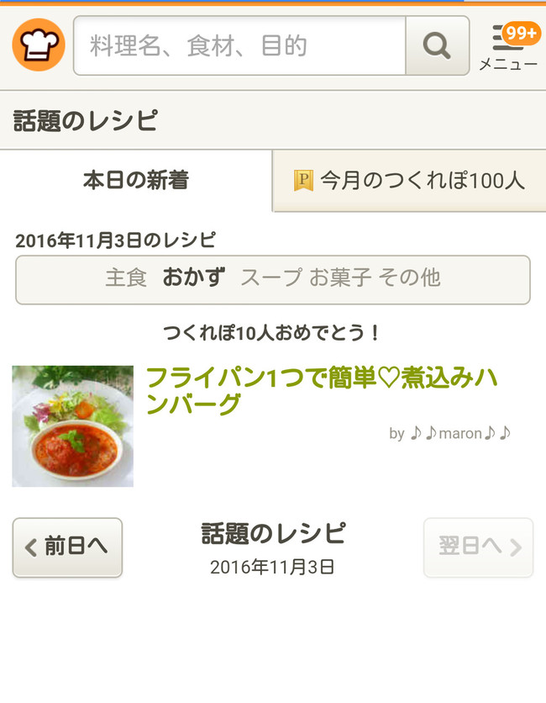Open the hamburger menu icon
Image resolution: width=546 pixels, height=703 pixels.
coord(507,39)
